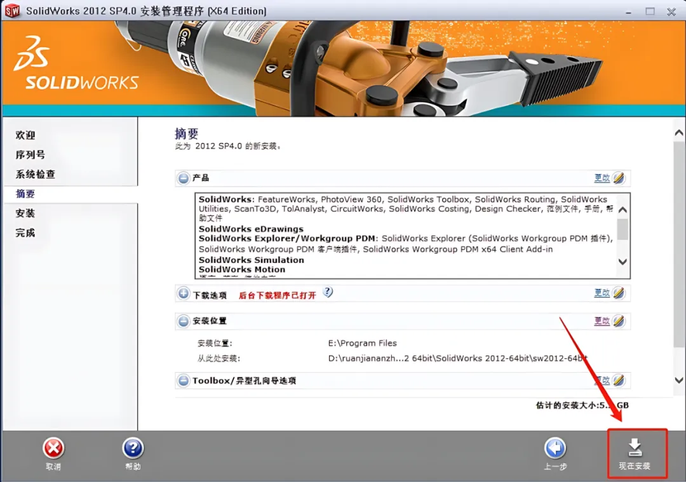This screenshot has height=482, width=686.
Task: Start installation with 现在安装 button
Action: coord(637,453)
